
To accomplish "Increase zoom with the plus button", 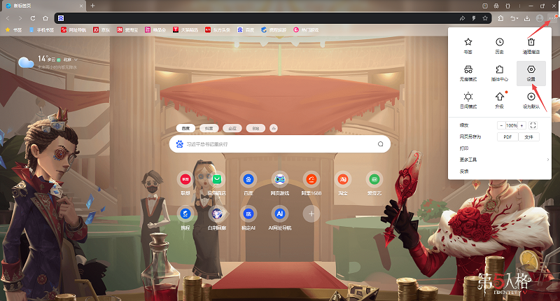I will [x=521, y=125].
